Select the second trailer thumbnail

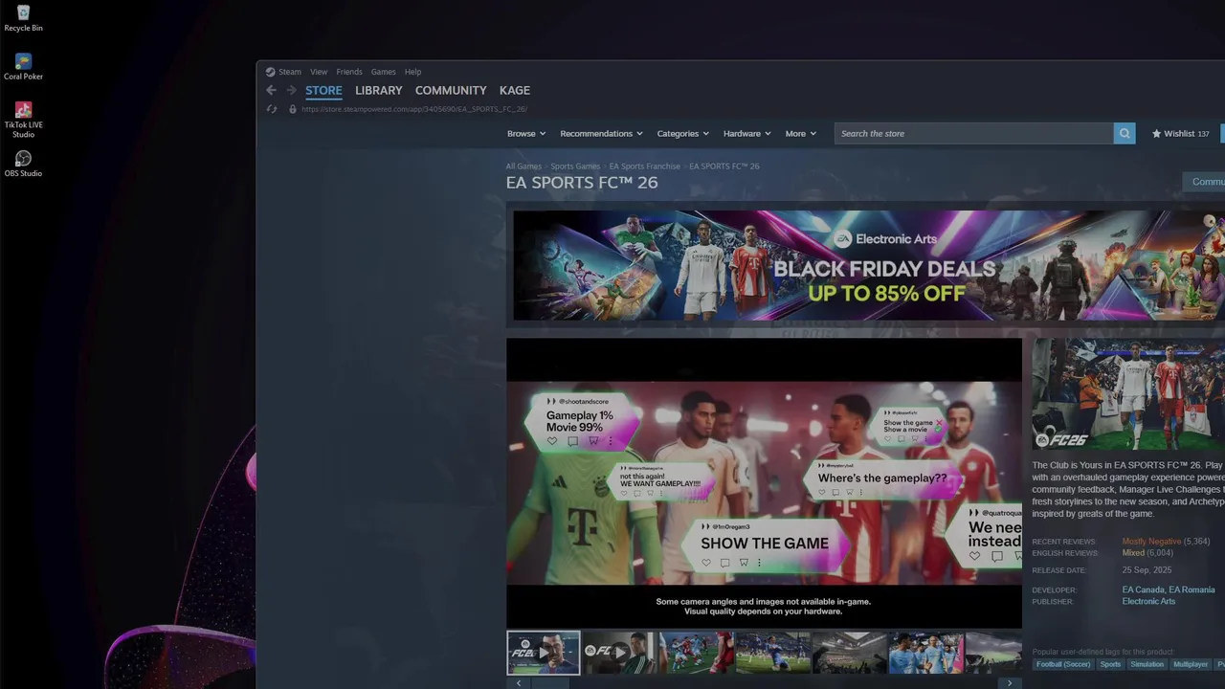(x=619, y=653)
